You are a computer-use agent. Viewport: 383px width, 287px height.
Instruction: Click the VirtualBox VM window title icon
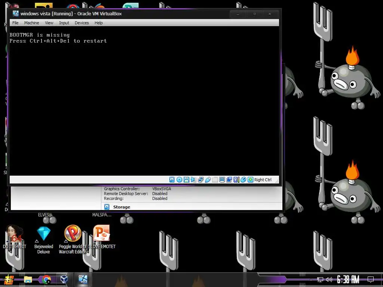tap(16, 13)
